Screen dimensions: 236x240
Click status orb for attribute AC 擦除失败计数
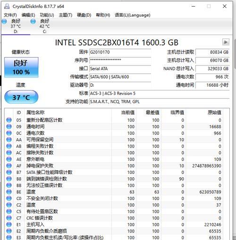click(x=9, y=153)
